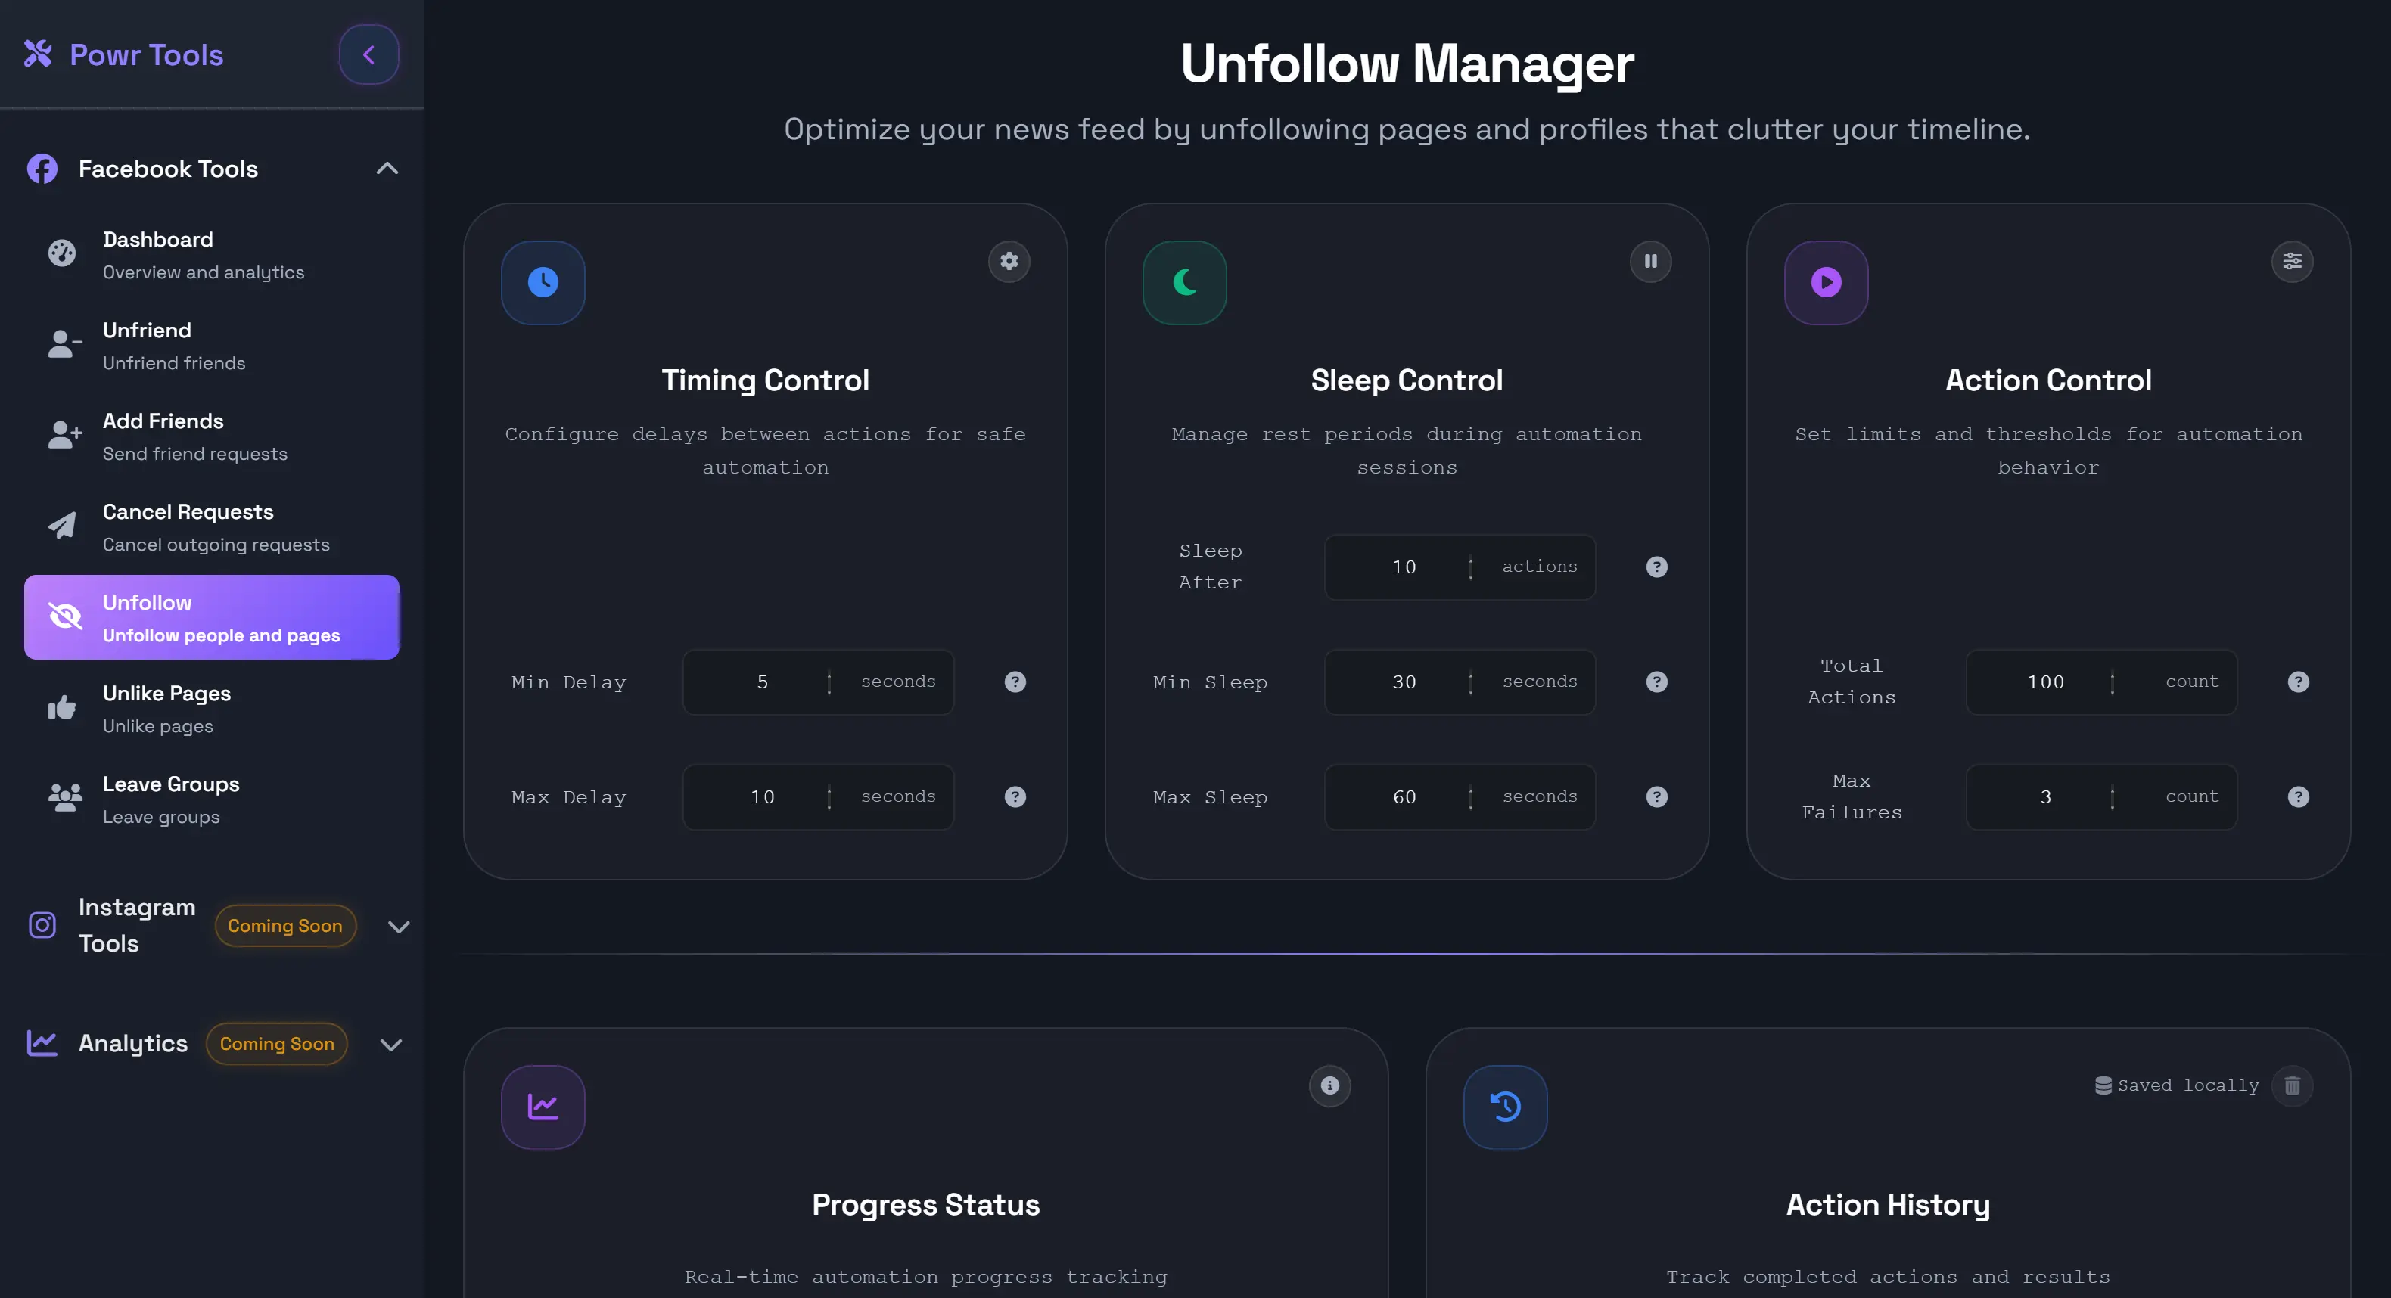Expand the Analytics section chevron
Image resolution: width=2391 pixels, height=1298 pixels.
pos(392,1044)
